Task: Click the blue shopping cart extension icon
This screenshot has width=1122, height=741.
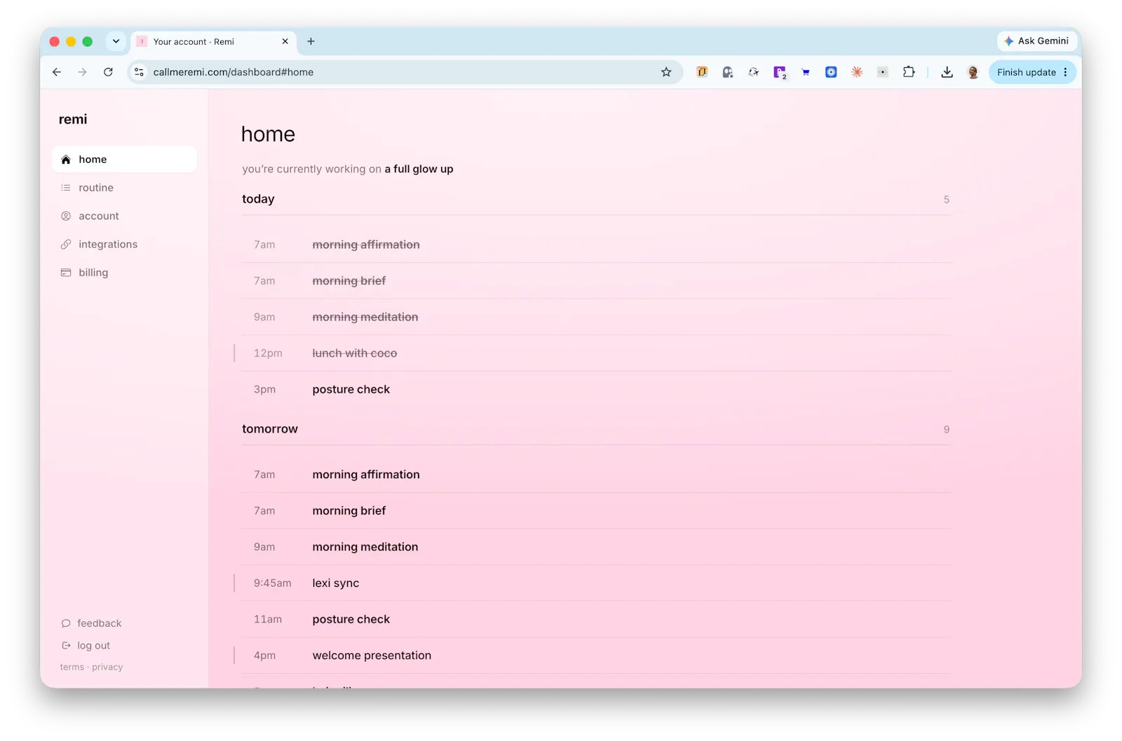Action: [806, 72]
